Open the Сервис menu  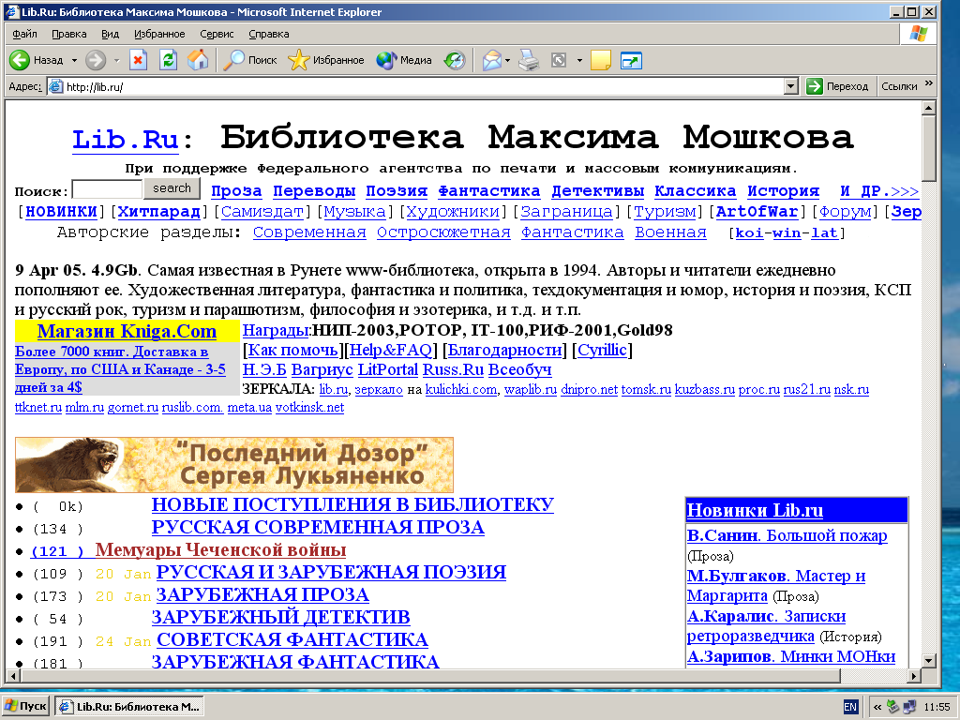217,34
